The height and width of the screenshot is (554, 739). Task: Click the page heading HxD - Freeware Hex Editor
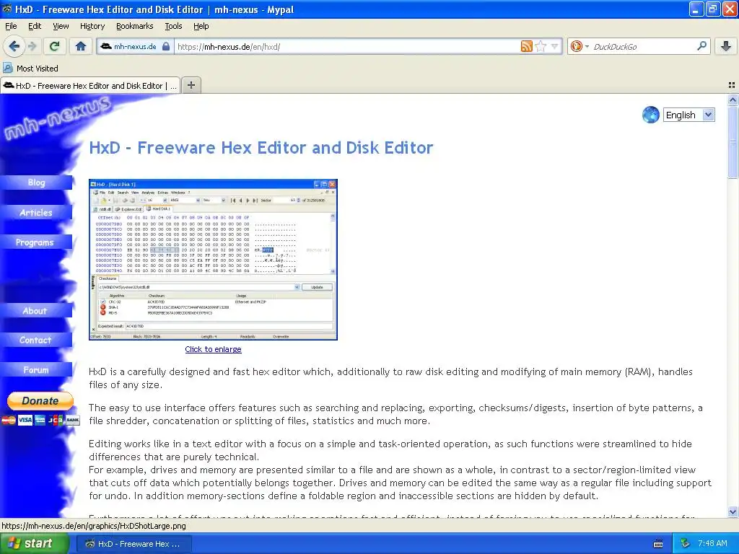261,147
